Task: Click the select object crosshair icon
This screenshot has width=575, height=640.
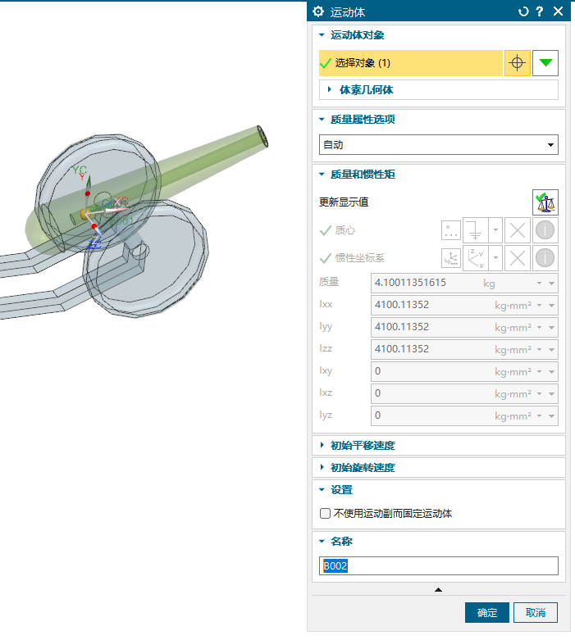Action: 517,63
